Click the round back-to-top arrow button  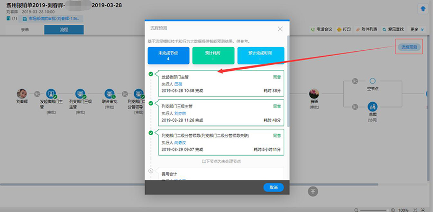point(313,191)
